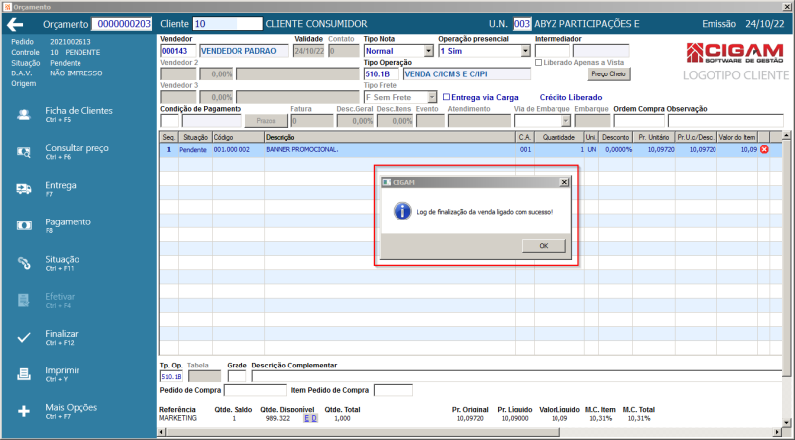The height and width of the screenshot is (440, 795).
Task: Select the BANNER PROMOCIONAL item description
Action: point(302,150)
